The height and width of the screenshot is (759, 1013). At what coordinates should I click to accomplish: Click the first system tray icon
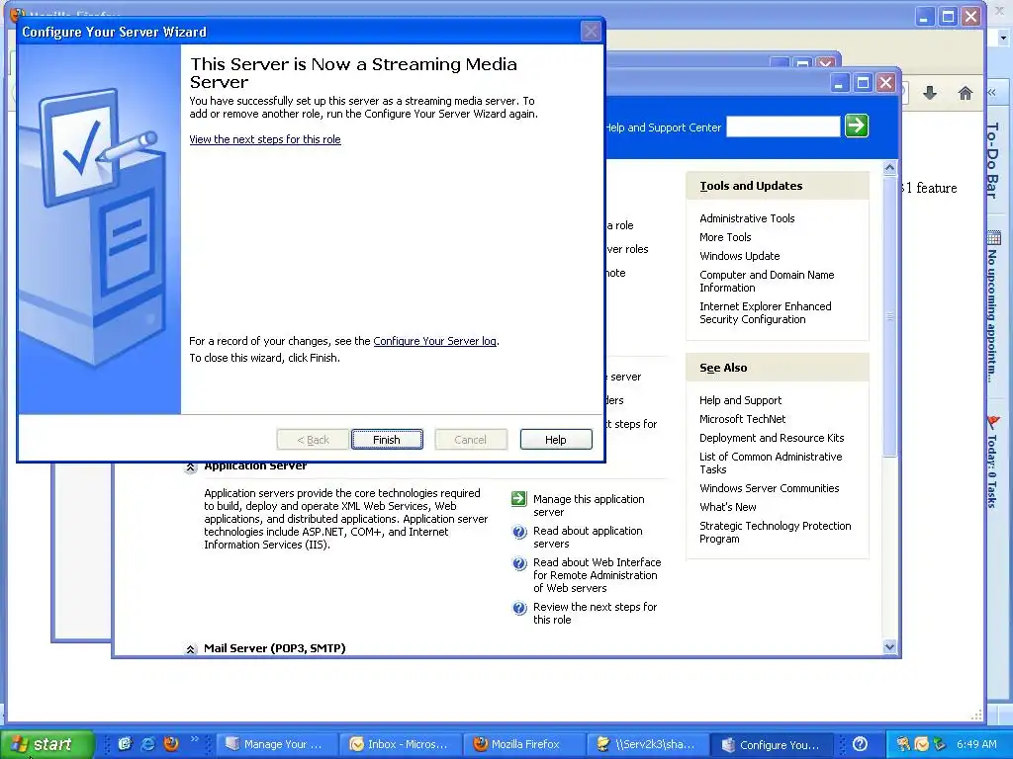pyautogui.click(x=902, y=744)
